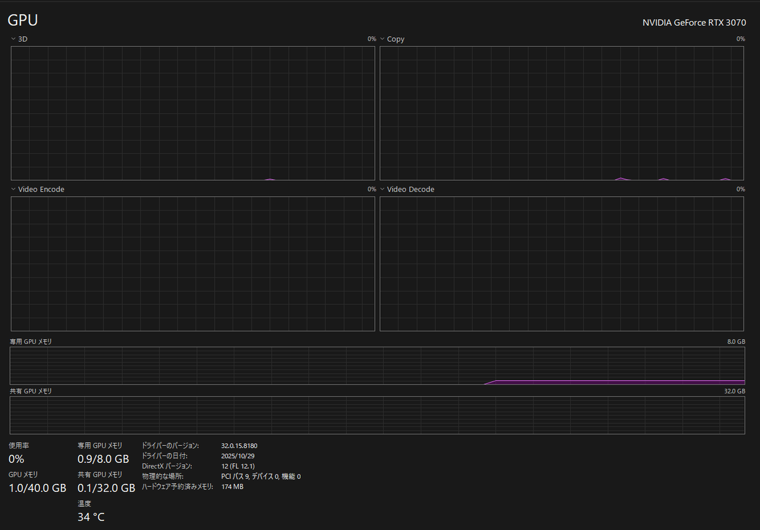Click the 使用率 0% value
Screen dimensions: 760x530
[16, 459]
